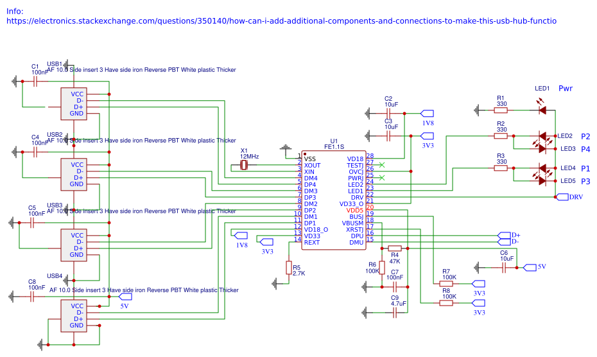The image size is (597, 357).
Task: Select the C9 4.7uF capacitor symbol
Action: pyautogui.click(x=395, y=313)
